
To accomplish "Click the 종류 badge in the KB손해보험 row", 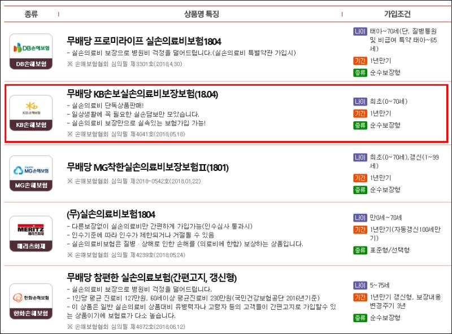I will click(360, 125).
